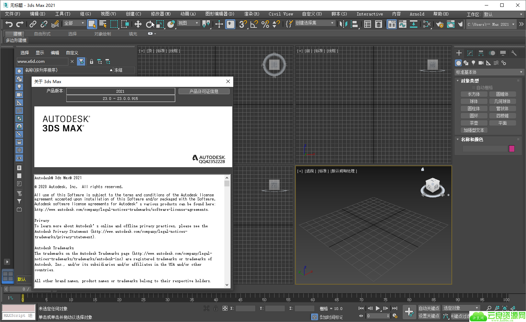Image resolution: width=526 pixels, height=322 pixels.
Task: Toggle Keyboard Shortcut Override button
Action: point(230,24)
